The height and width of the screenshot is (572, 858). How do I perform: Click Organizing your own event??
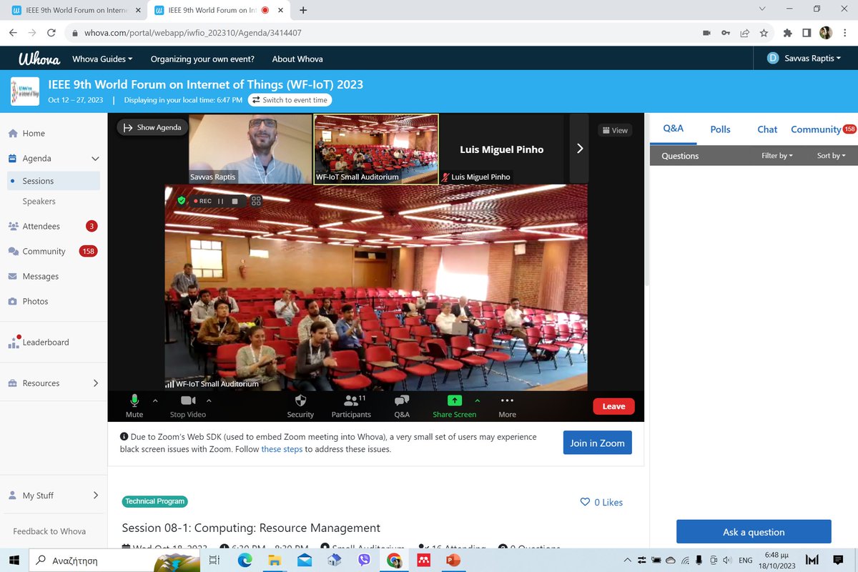202,59
